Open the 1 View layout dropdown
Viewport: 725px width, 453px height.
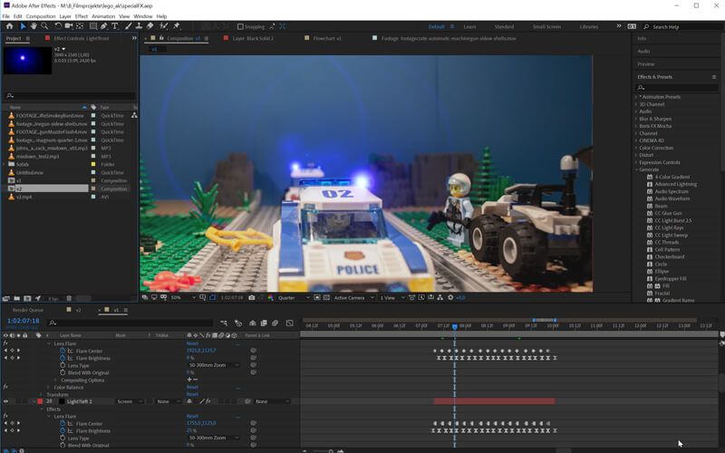click(x=392, y=298)
